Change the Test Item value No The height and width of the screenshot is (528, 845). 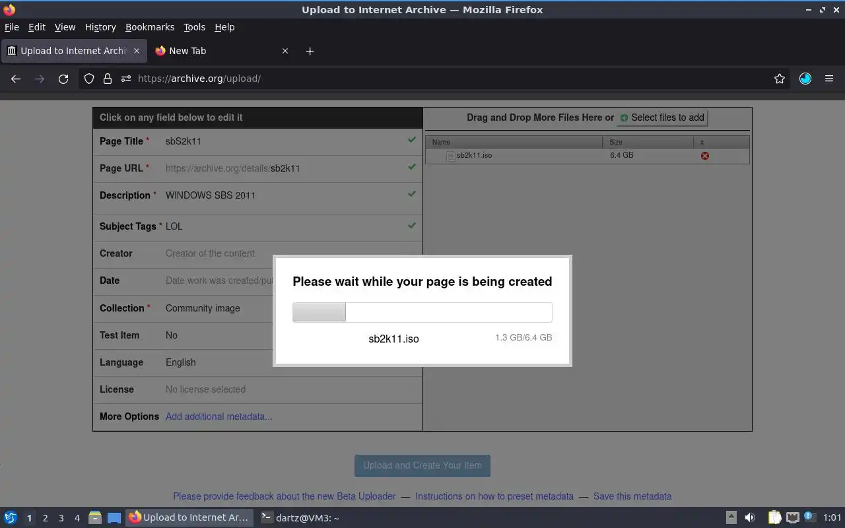click(x=172, y=335)
